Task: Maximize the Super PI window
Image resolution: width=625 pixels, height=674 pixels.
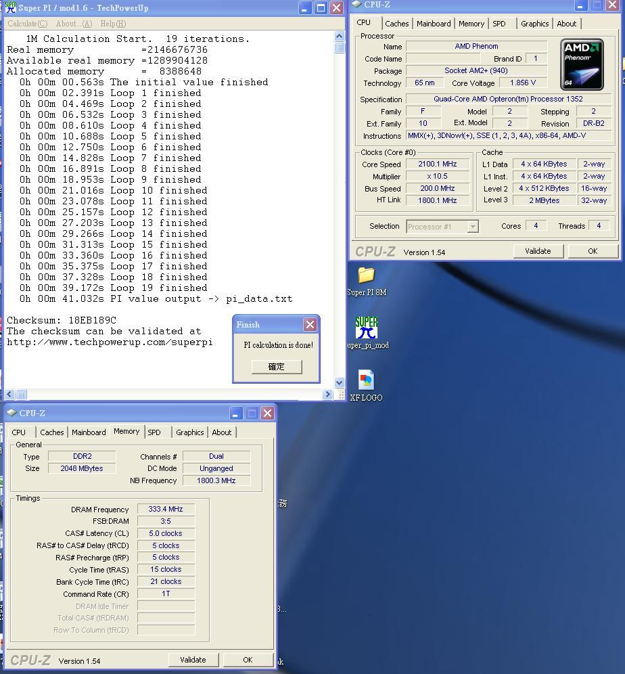Action: click(321, 7)
